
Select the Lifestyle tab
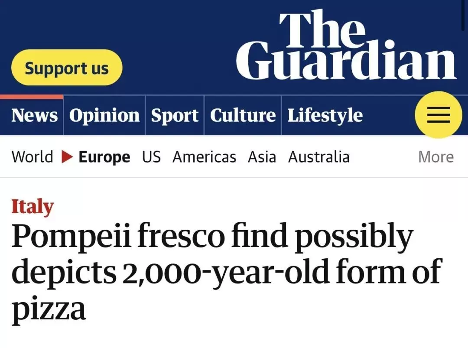(x=325, y=116)
